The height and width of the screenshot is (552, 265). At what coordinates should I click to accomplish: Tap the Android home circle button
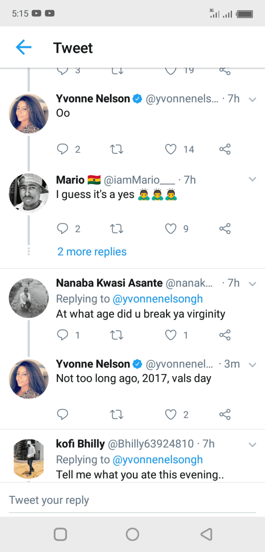132,534
